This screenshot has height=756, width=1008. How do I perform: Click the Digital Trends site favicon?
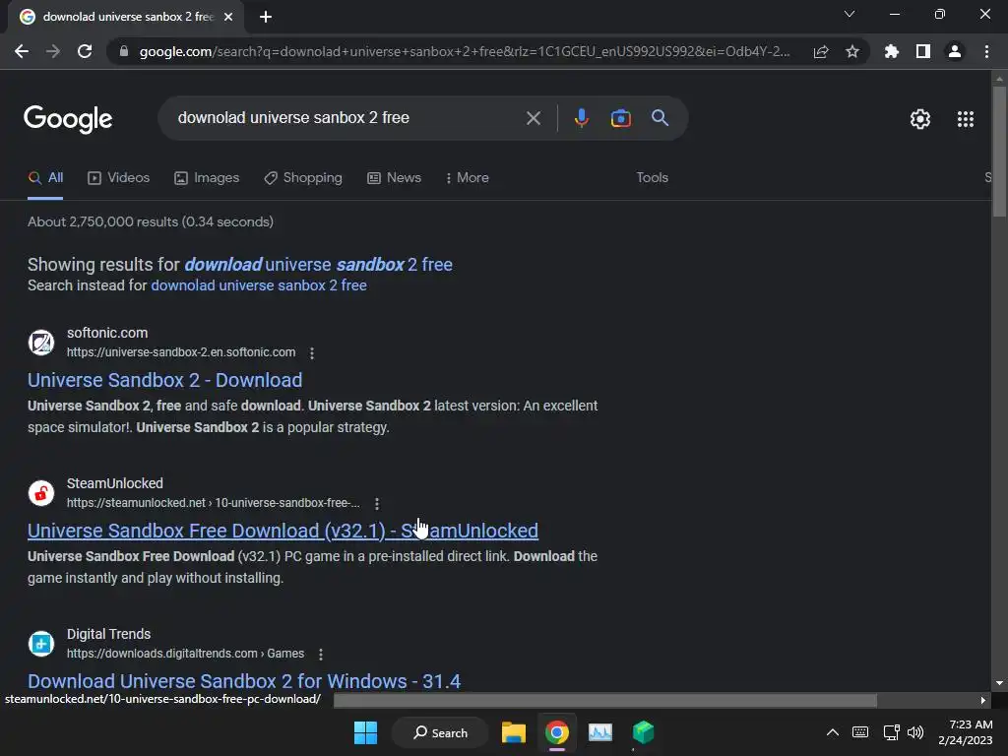[41, 644]
